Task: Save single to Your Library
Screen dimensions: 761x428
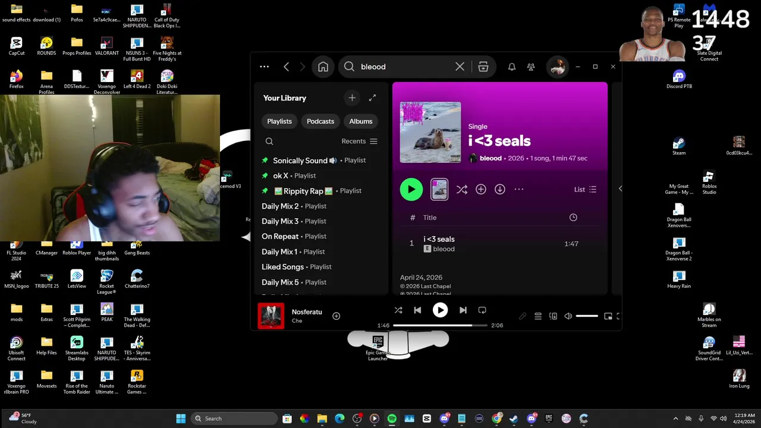Action: point(480,190)
